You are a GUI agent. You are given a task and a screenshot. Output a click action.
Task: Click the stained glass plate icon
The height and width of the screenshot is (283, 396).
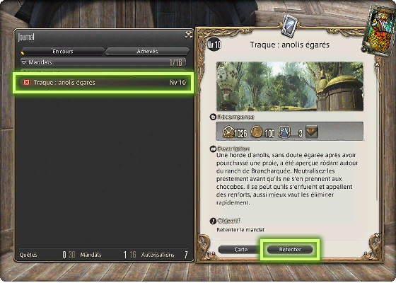(379, 31)
